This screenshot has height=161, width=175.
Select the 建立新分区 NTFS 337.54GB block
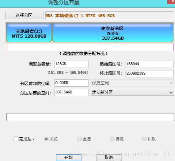(113, 33)
